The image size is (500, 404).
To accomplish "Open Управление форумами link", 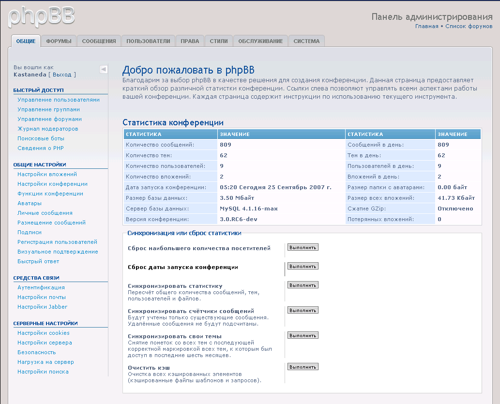I will (49, 119).
